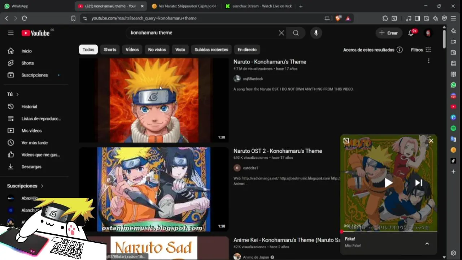Close the miniplayer
Screen dimensions: 462x260
431,140
